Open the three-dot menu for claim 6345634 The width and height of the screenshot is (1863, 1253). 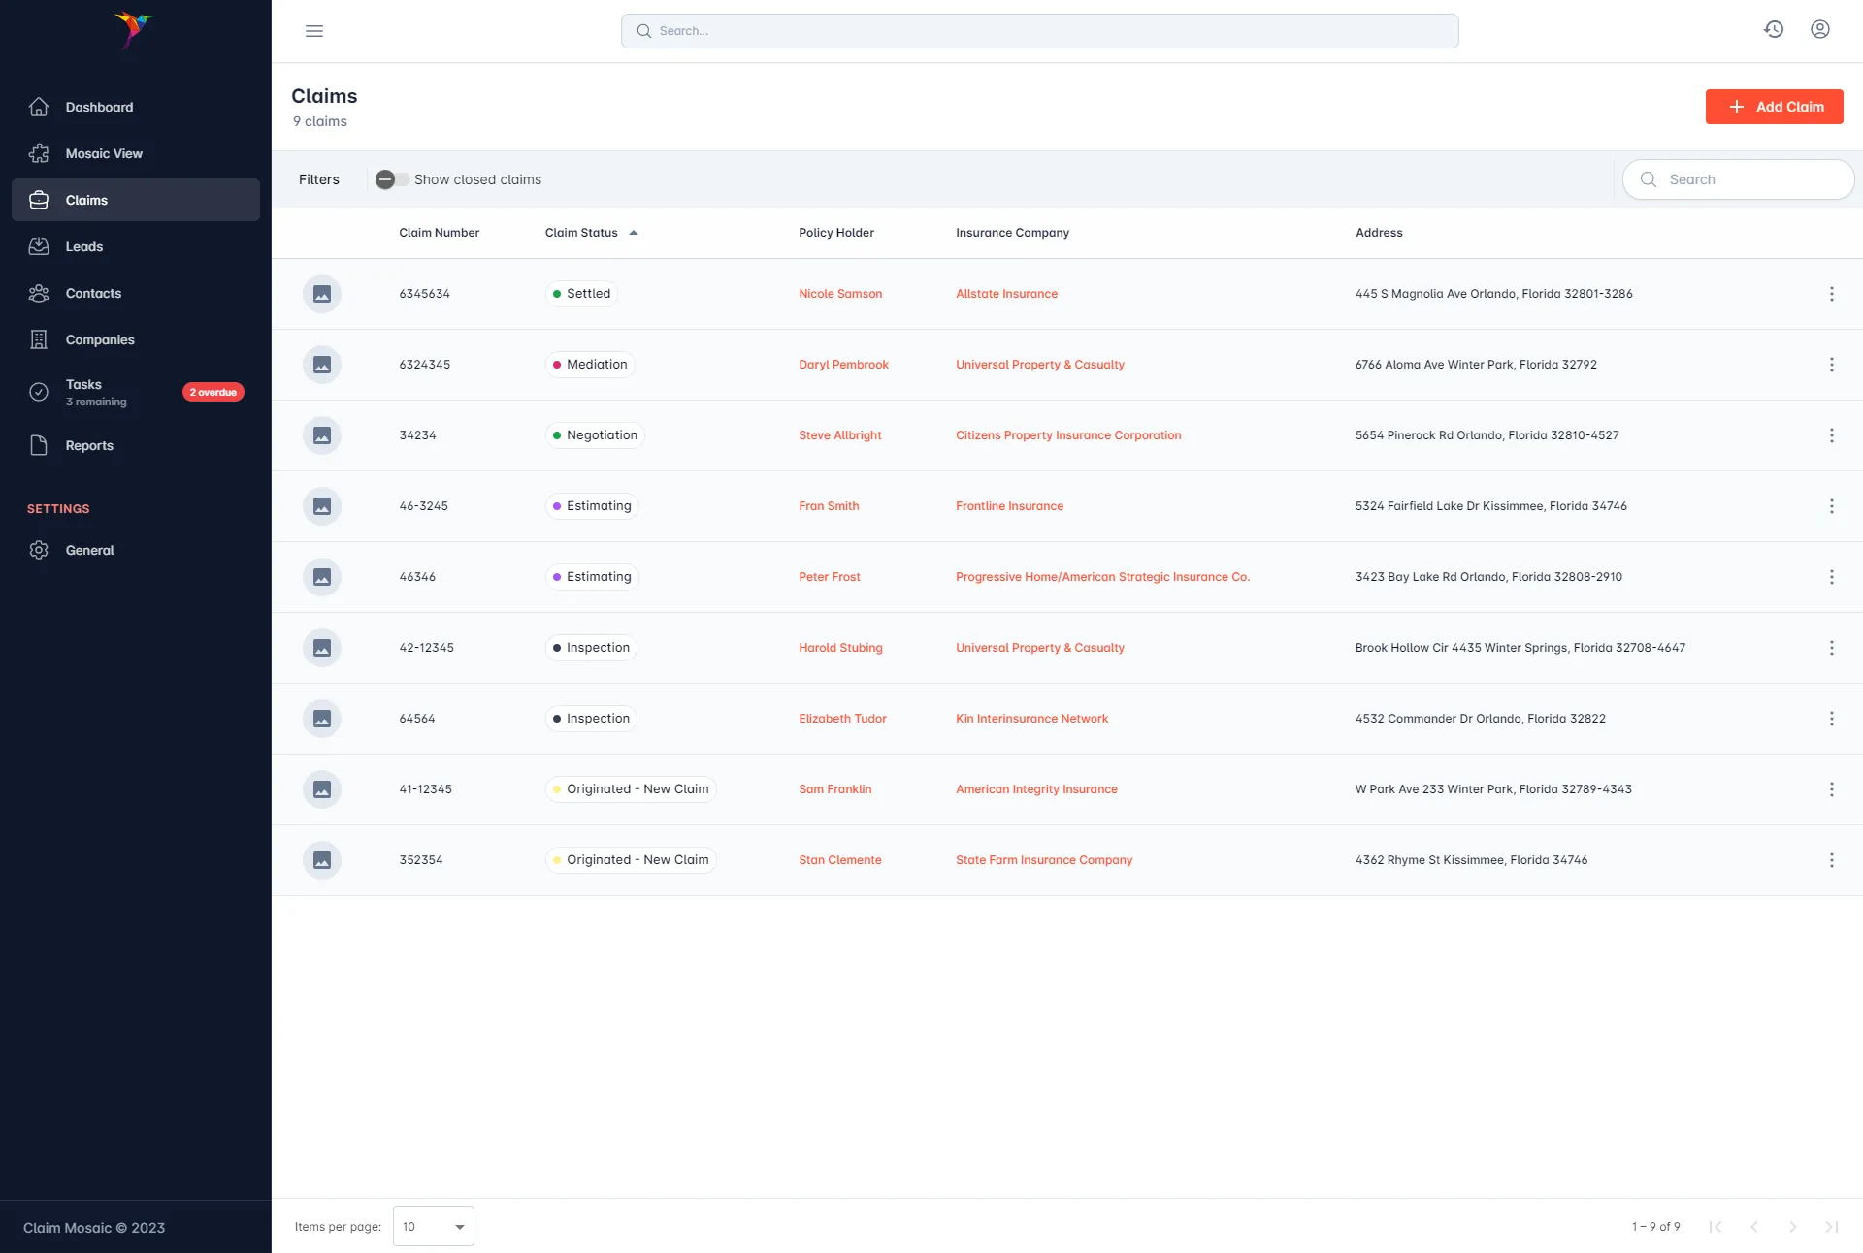pos(1832,294)
